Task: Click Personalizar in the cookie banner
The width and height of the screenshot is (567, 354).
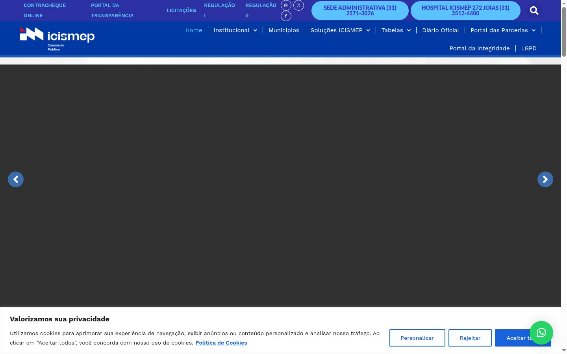Action: (x=417, y=338)
